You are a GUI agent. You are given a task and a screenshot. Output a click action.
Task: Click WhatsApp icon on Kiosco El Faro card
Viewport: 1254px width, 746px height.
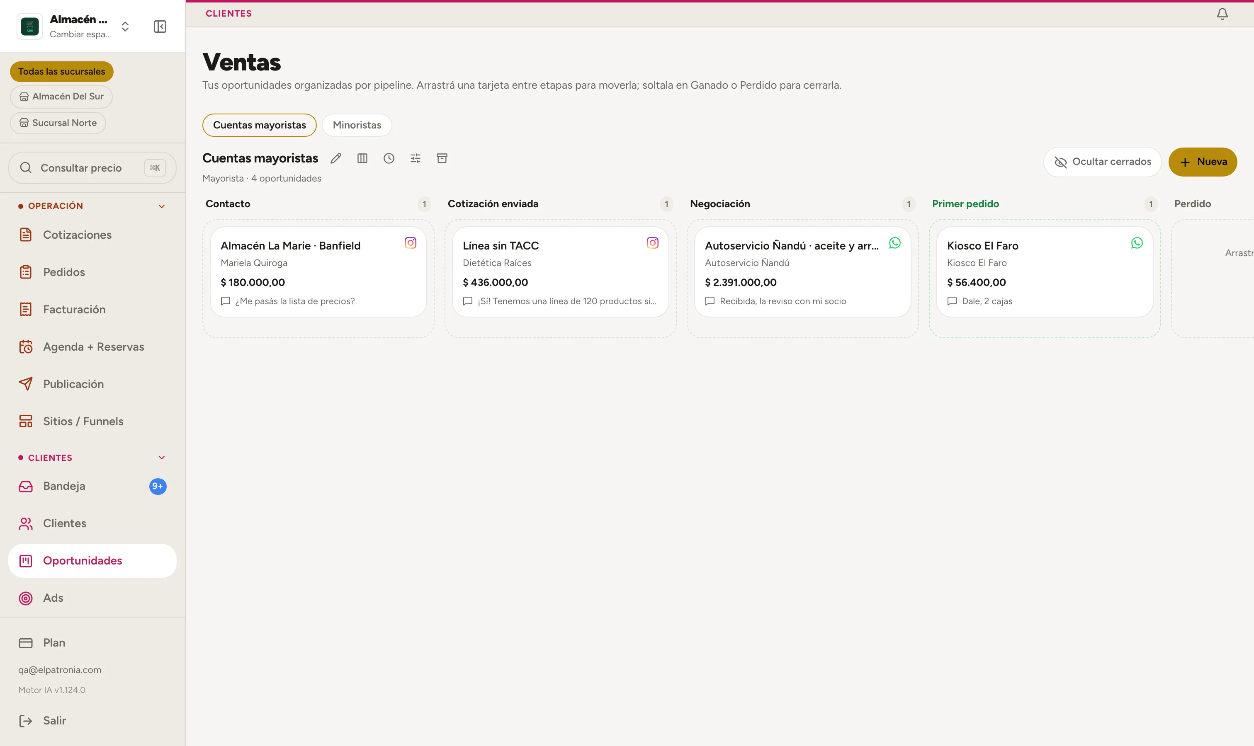pos(1137,243)
